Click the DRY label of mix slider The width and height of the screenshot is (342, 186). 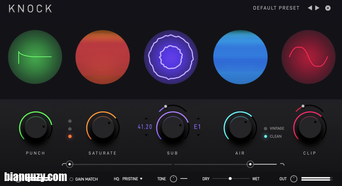point(206,179)
